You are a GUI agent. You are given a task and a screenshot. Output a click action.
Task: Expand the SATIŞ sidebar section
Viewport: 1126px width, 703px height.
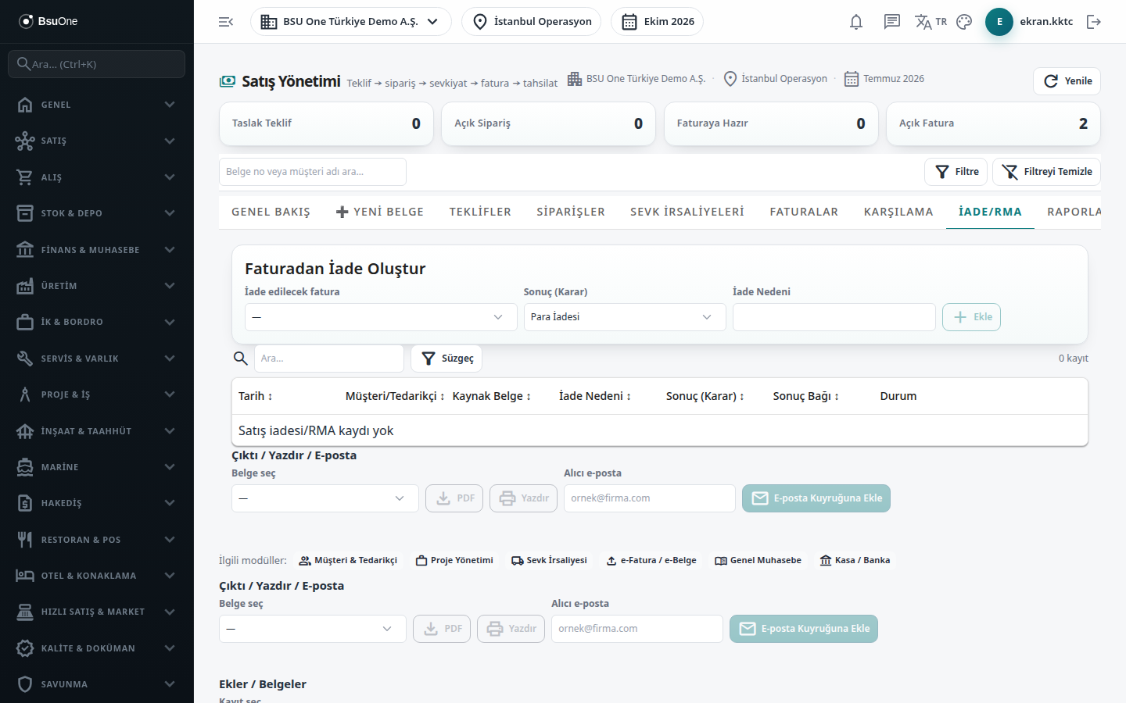(x=97, y=141)
